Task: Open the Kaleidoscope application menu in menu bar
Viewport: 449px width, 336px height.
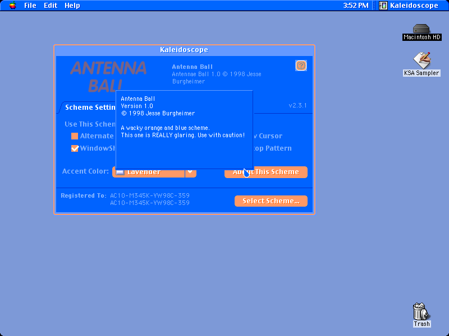Action: click(x=409, y=6)
